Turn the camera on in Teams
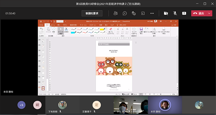216x115 pixels. (x=166, y=13)
